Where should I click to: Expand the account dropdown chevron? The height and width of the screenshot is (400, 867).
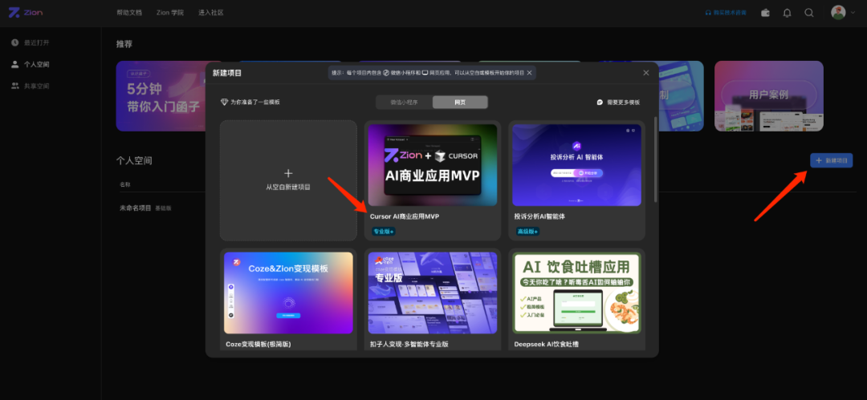852,13
